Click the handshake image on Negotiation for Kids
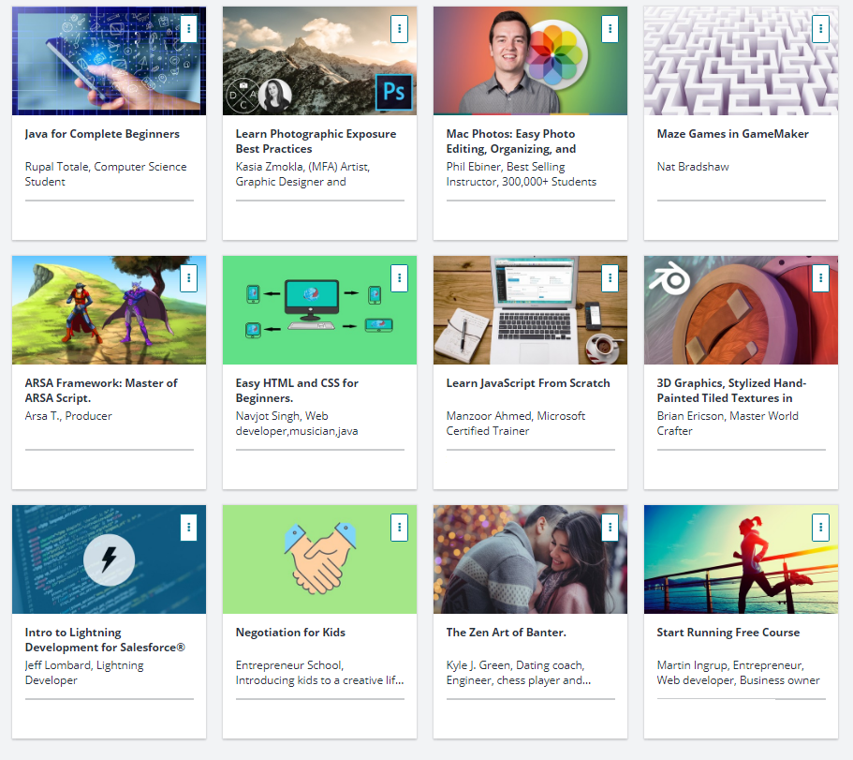The width and height of the screenshot is (853, 760). pos(319,559)
